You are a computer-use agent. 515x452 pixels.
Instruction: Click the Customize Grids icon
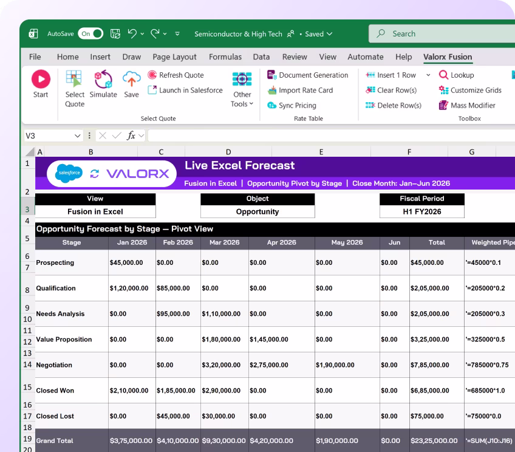[x=443, y=90]
